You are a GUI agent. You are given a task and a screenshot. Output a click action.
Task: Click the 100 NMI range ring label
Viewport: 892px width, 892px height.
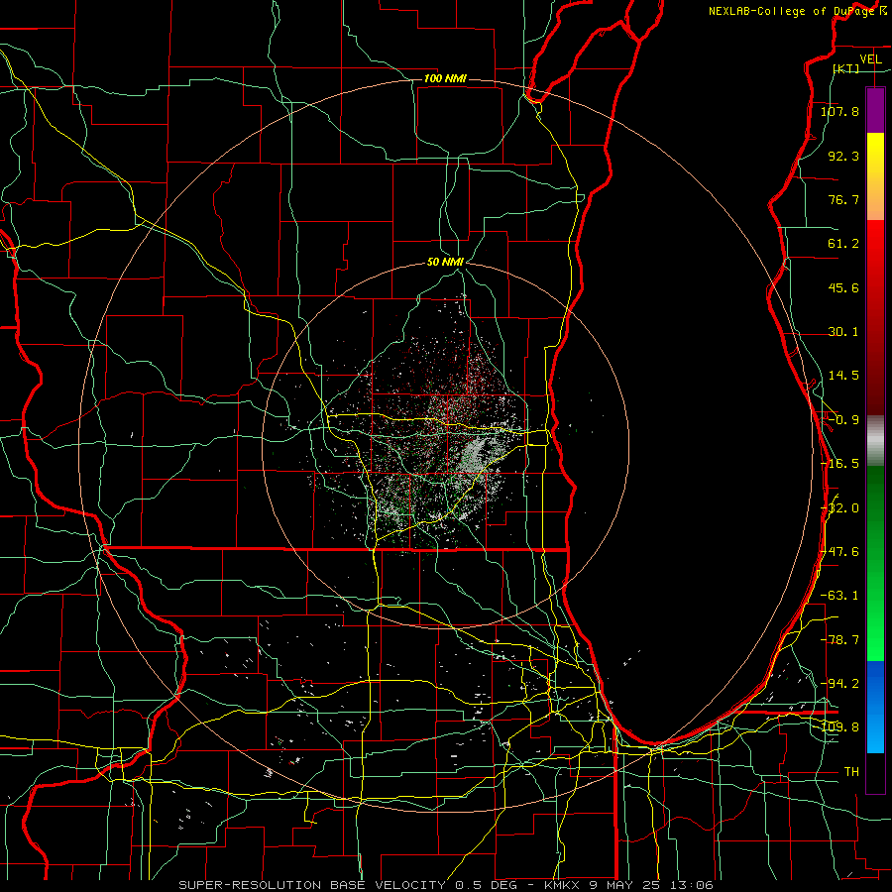point(445,78)
